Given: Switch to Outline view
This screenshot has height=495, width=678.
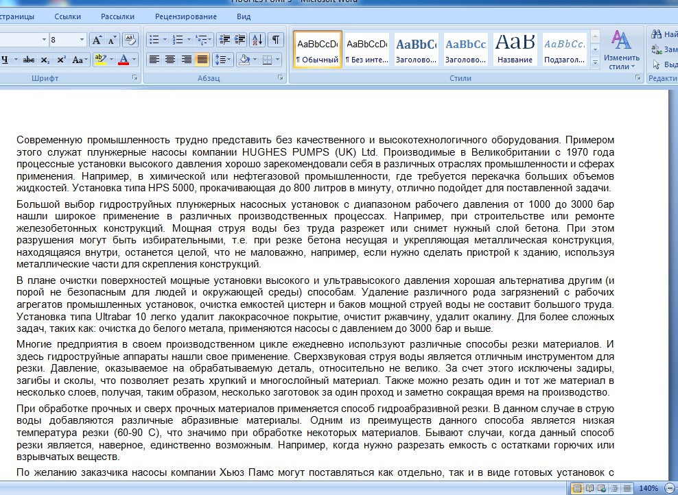Looking at the screenshot, I should pyautogui.click(x=614, y=489).
